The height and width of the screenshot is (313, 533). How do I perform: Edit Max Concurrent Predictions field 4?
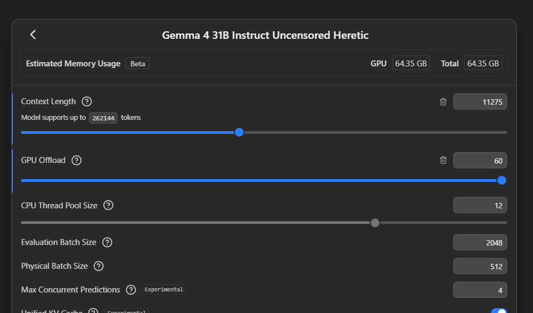480,290
